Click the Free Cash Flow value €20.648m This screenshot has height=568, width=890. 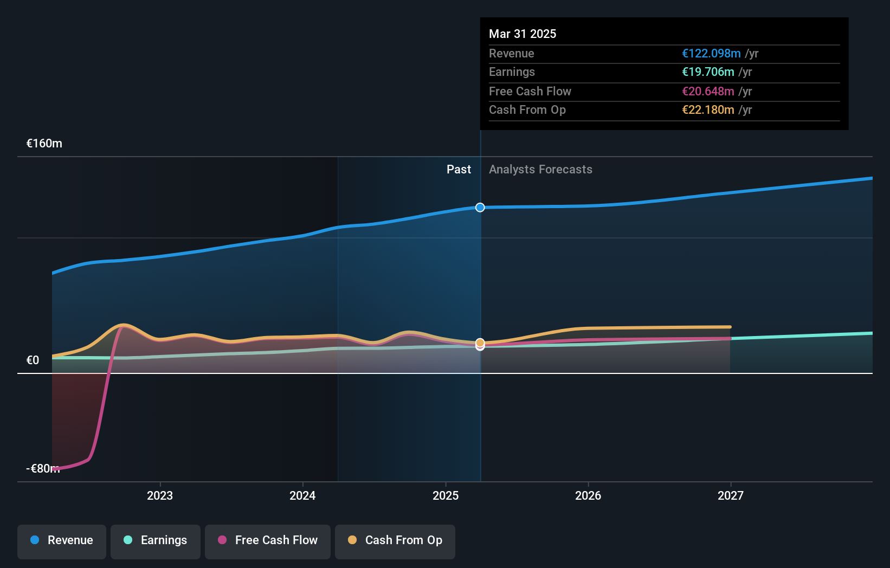(x=708, y=92)
